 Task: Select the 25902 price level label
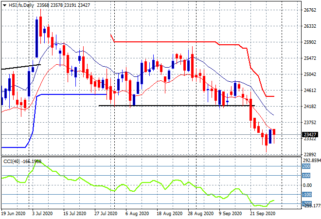click(310, 42)
